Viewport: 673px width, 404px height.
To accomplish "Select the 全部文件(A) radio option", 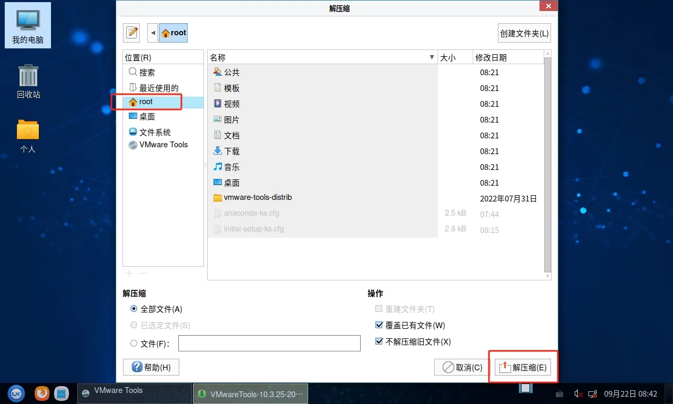I will click(x=134, y=309).
